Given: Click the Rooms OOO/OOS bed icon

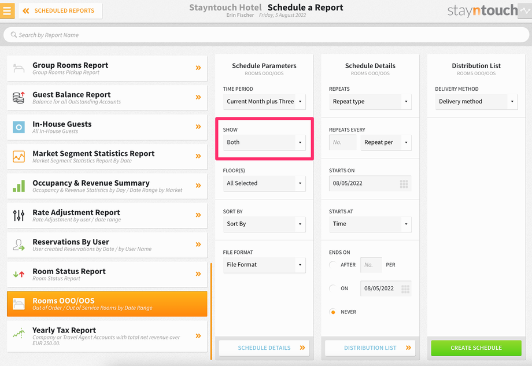Looking at the screenshot, I should (19, 304).
